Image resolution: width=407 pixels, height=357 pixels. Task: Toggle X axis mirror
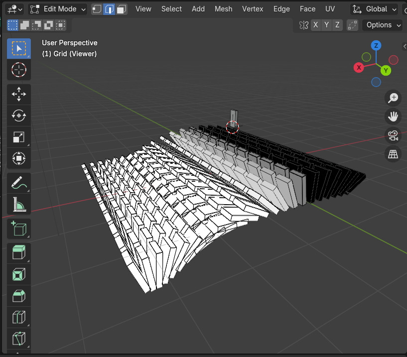[316, 25]
